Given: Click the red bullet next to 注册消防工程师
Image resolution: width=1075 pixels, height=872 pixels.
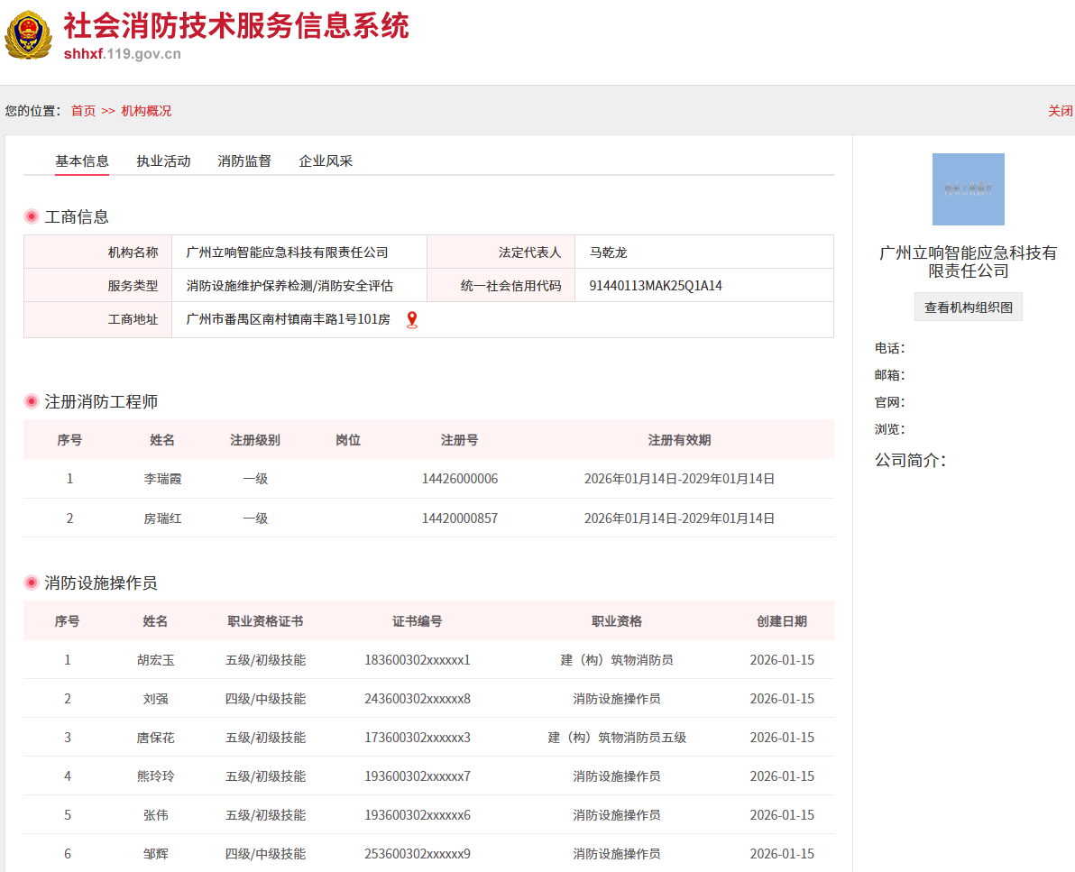Looking at the screenshot, I should pyautogui.click(x=32, y=401).
